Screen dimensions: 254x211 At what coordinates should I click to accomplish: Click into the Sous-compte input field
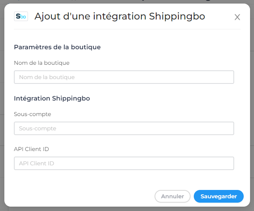pyautogui.click(x=124, y=128)
